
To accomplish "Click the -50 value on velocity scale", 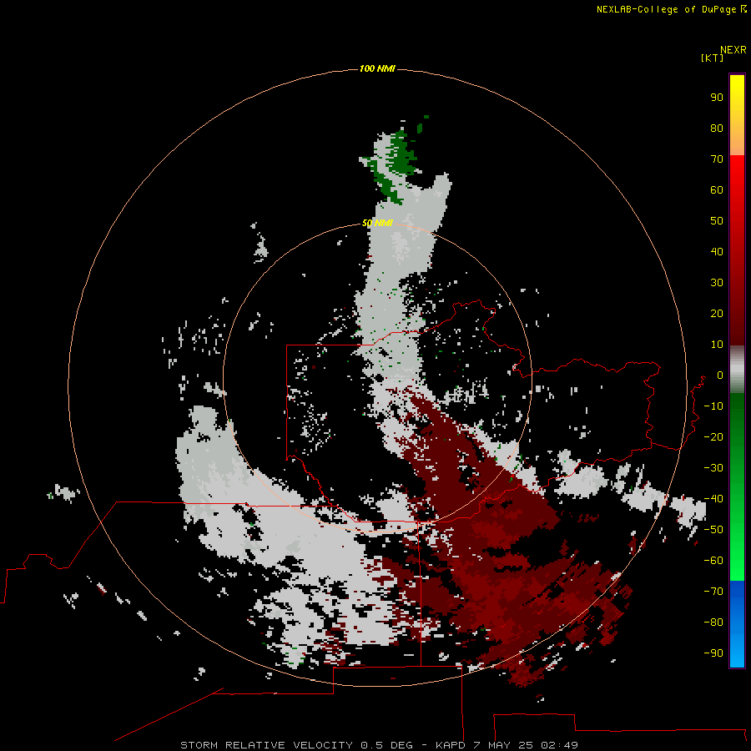I will coord(713,530).
